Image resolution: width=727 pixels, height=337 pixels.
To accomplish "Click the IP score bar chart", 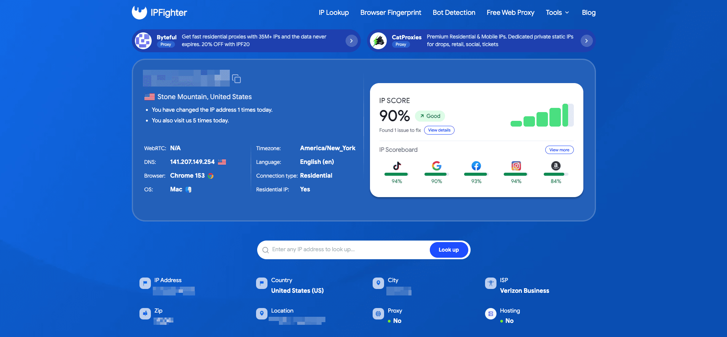I will [542, 115].
